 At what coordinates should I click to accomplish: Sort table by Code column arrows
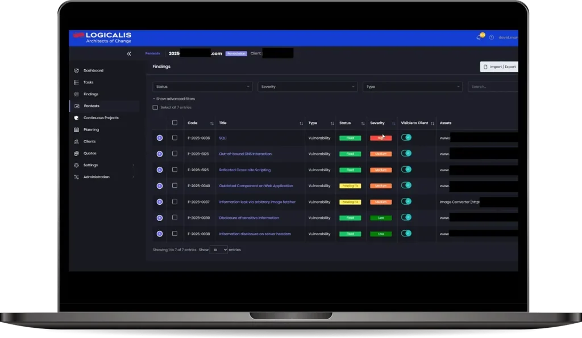(211, 123)
